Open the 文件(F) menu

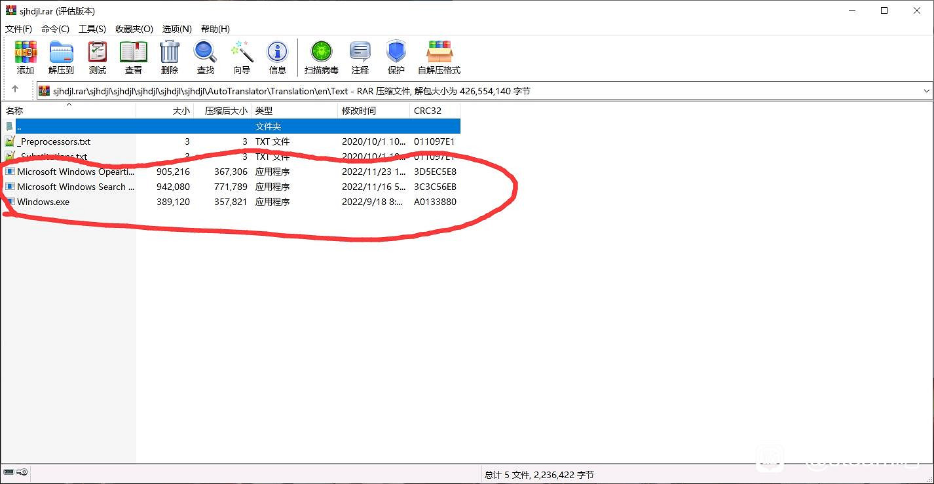pyautogui.click(x=18, y=29)
